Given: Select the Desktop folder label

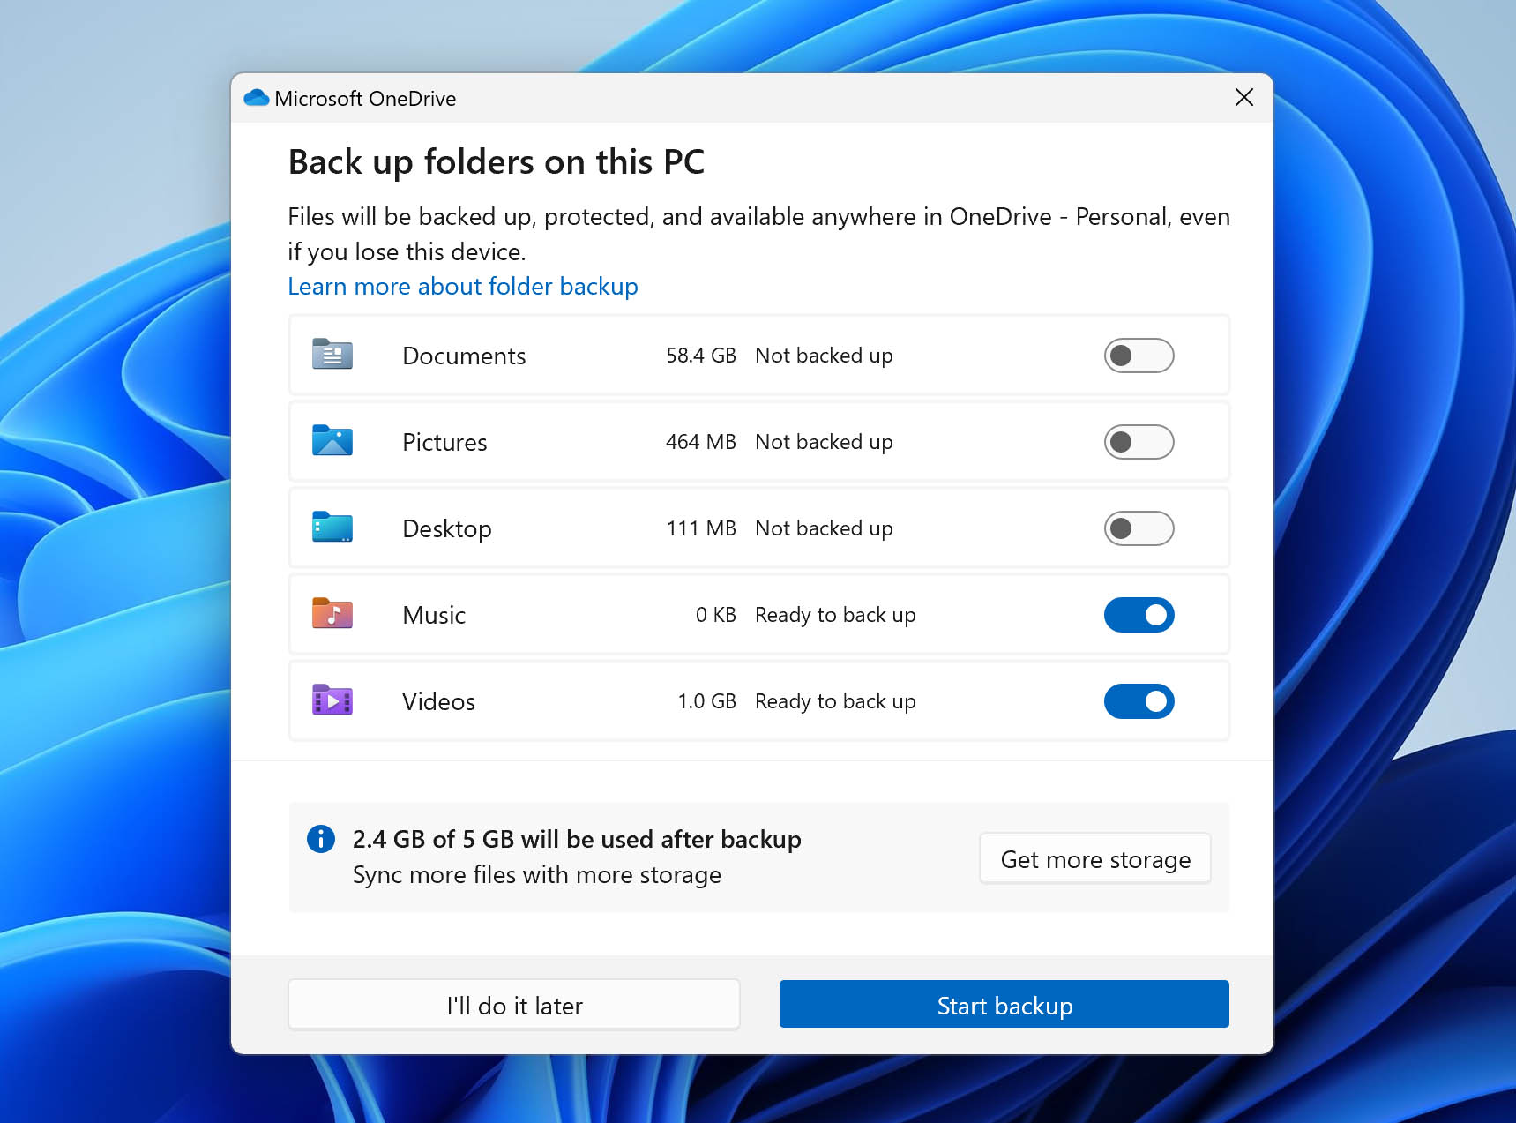Looking at the screenshot, I should click(x=447, y=529).
